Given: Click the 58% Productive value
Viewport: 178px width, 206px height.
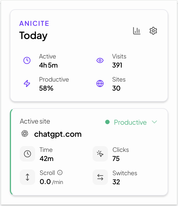Looking at the screenshot, I should tap(46, 88).
